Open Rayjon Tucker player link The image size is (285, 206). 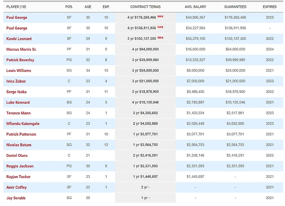pyautogui.click(x=18, y=177)
